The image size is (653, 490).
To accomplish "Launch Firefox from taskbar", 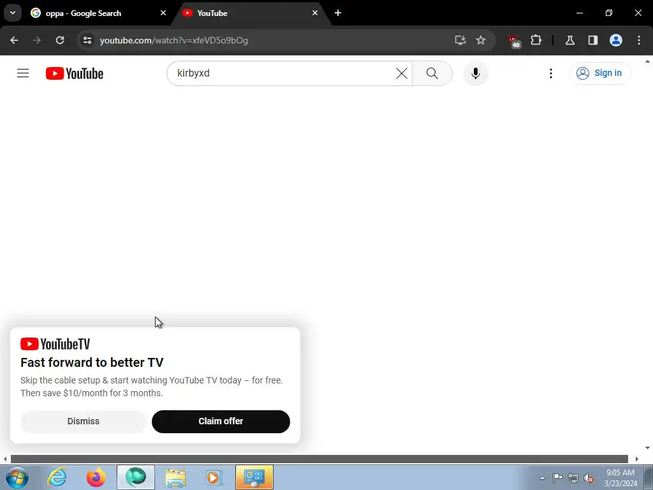I will click(96, 477).
